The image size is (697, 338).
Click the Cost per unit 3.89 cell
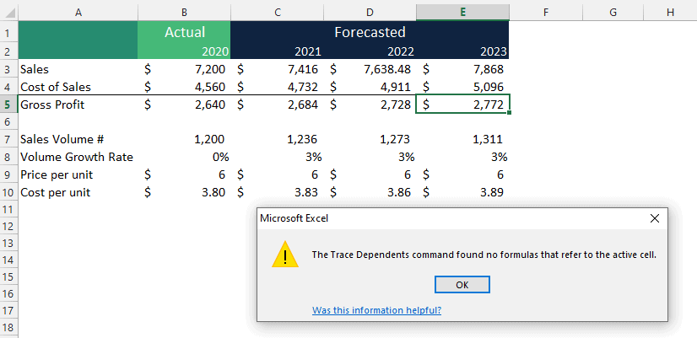462,192
